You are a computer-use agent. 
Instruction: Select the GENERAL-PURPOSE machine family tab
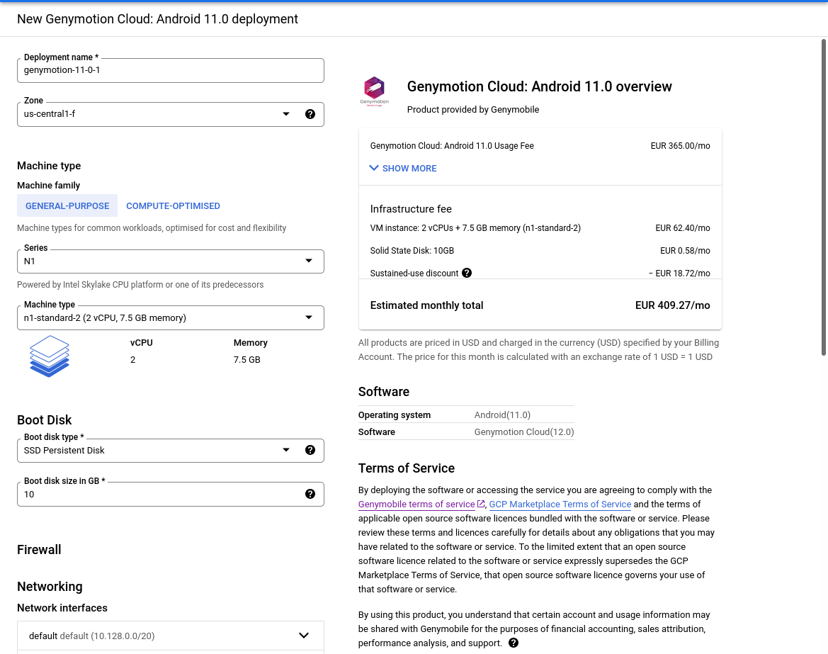[x=67, y=205]
